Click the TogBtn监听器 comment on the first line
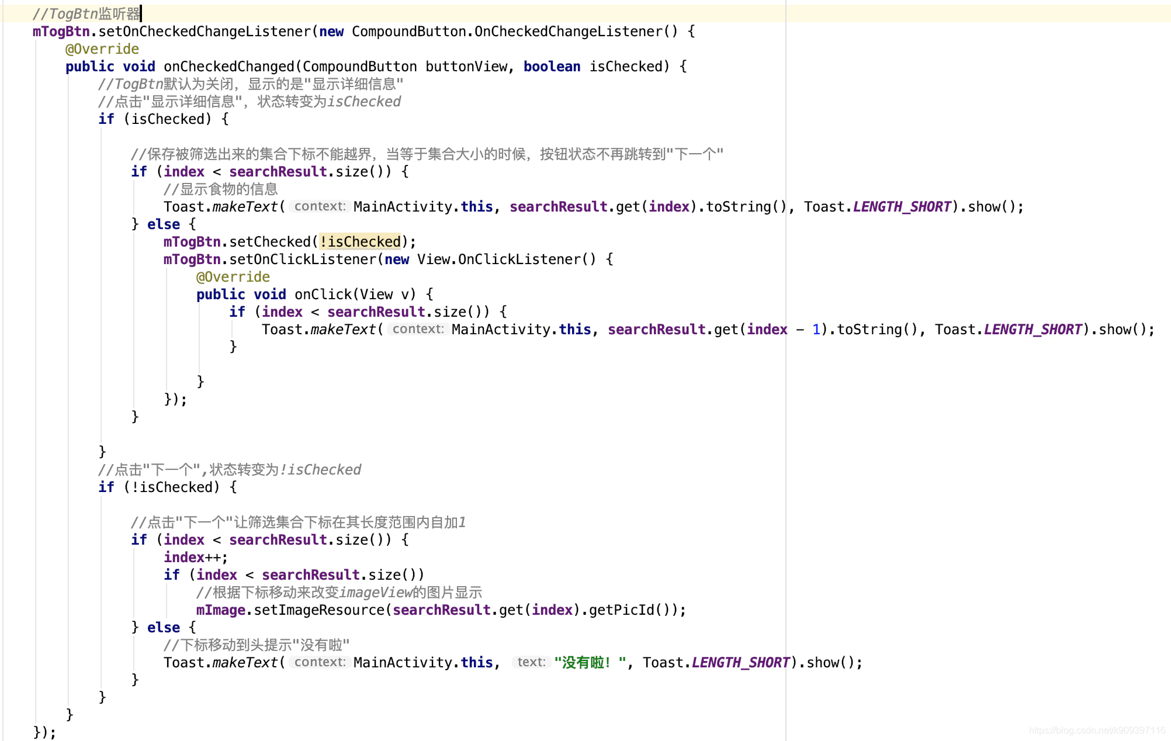This screenshot has width=1171, height=741. pos(86,13)
